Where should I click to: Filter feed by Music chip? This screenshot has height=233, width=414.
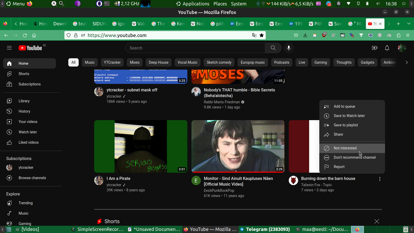click(x=90, y=62)
